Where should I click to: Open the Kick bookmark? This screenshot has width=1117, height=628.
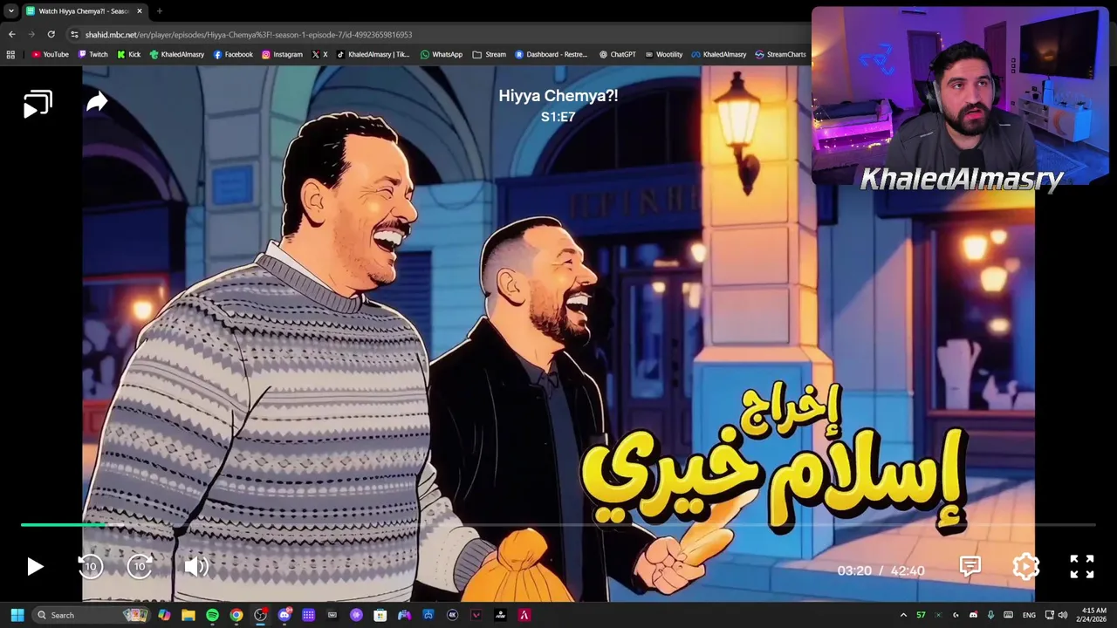[x=128, y=54]
